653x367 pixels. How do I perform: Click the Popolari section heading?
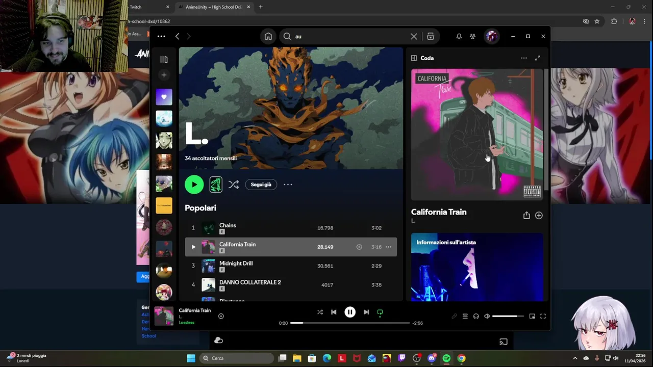(200, 208)
